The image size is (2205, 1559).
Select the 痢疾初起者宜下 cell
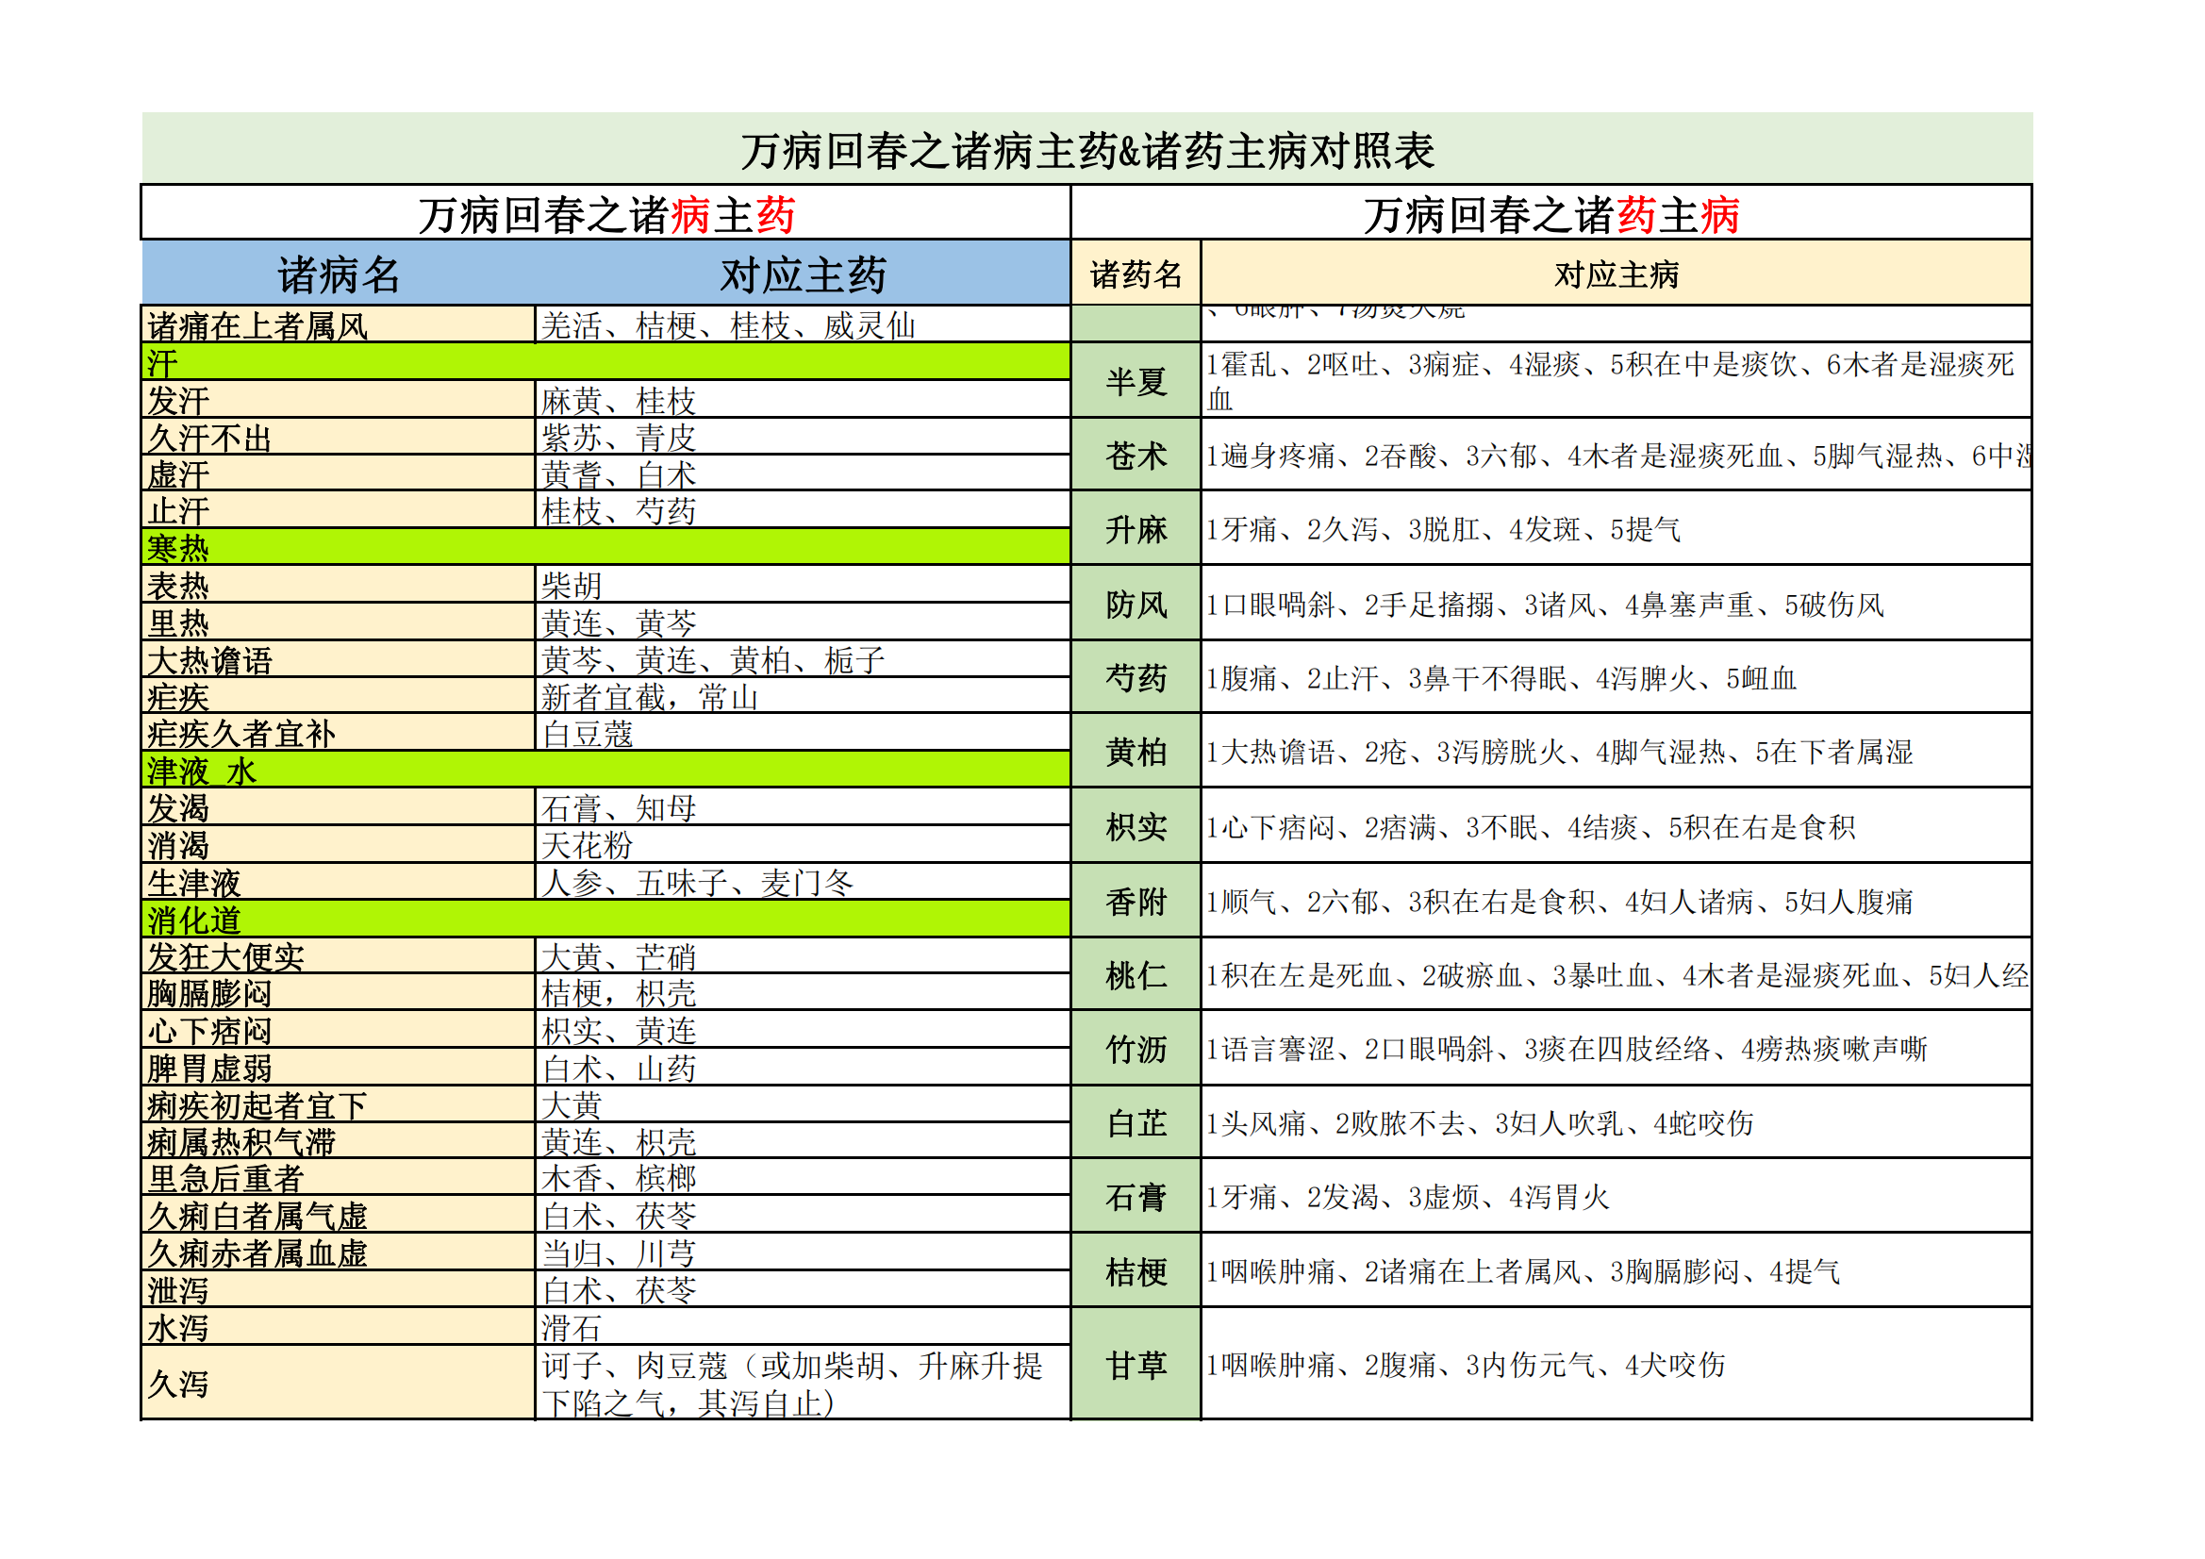click(x=338, y=1105)
